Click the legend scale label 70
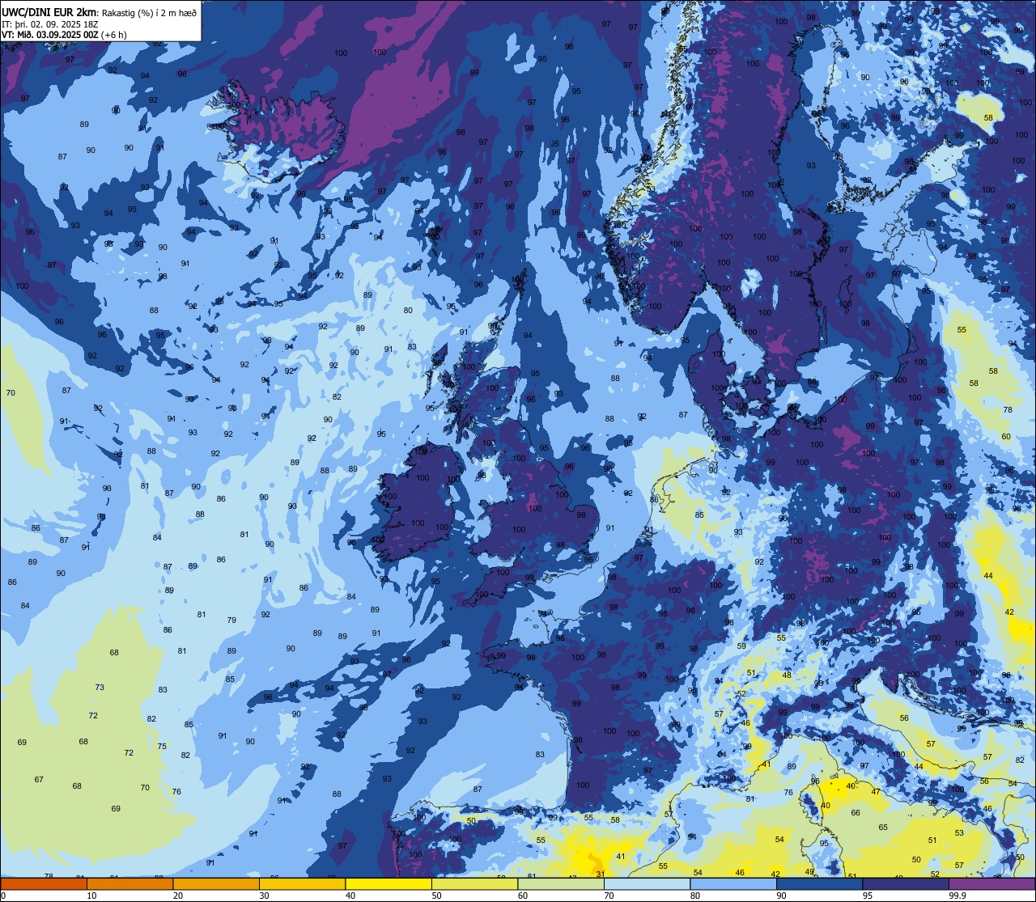Viewport: 1036px width, 902px height. point(609,896)
